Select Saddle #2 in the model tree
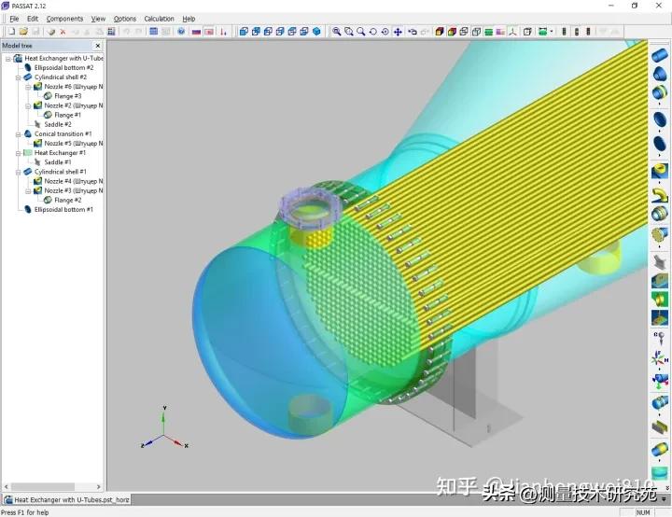Screen dimensions: 672x517 click(58, 125)
